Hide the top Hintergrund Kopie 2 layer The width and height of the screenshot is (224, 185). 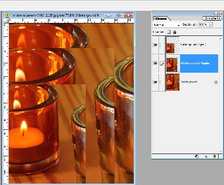pyautogui.click(x=155, y=45)
